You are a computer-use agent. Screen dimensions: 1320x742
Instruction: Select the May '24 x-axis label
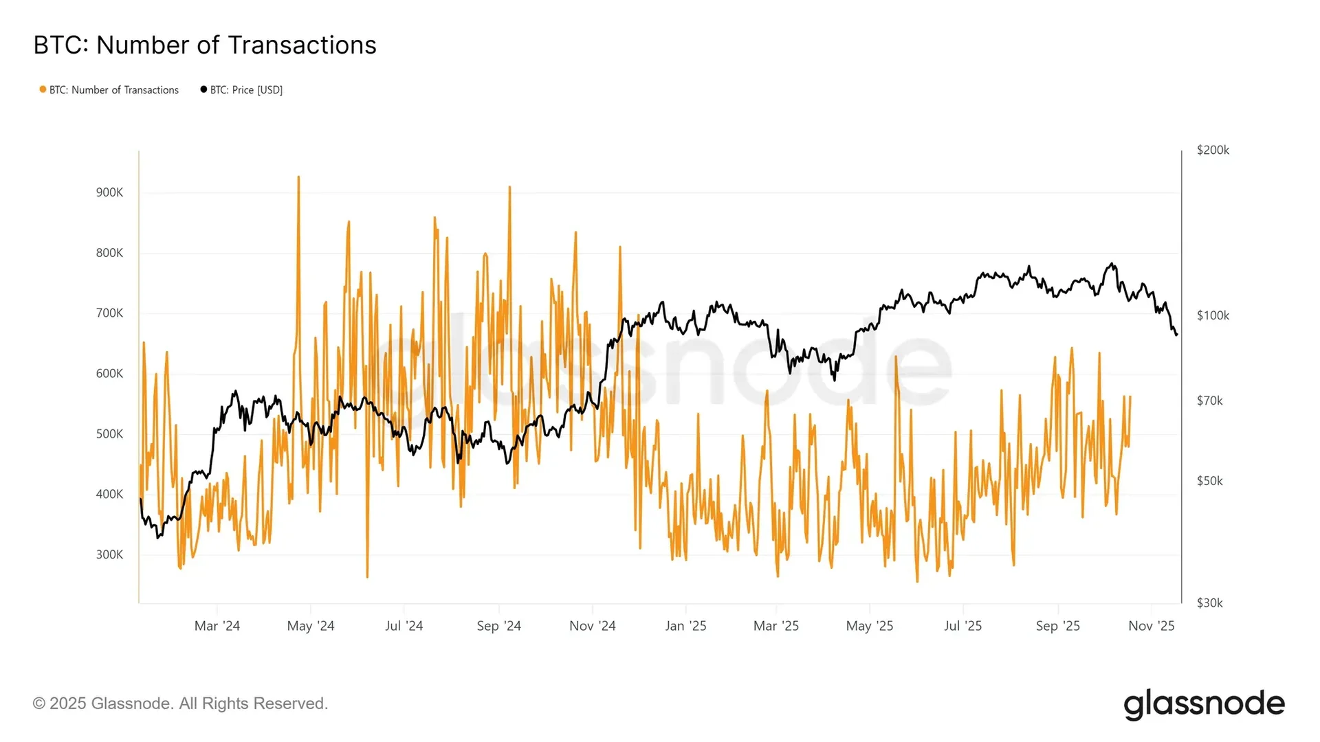click(x=311, y=626)
